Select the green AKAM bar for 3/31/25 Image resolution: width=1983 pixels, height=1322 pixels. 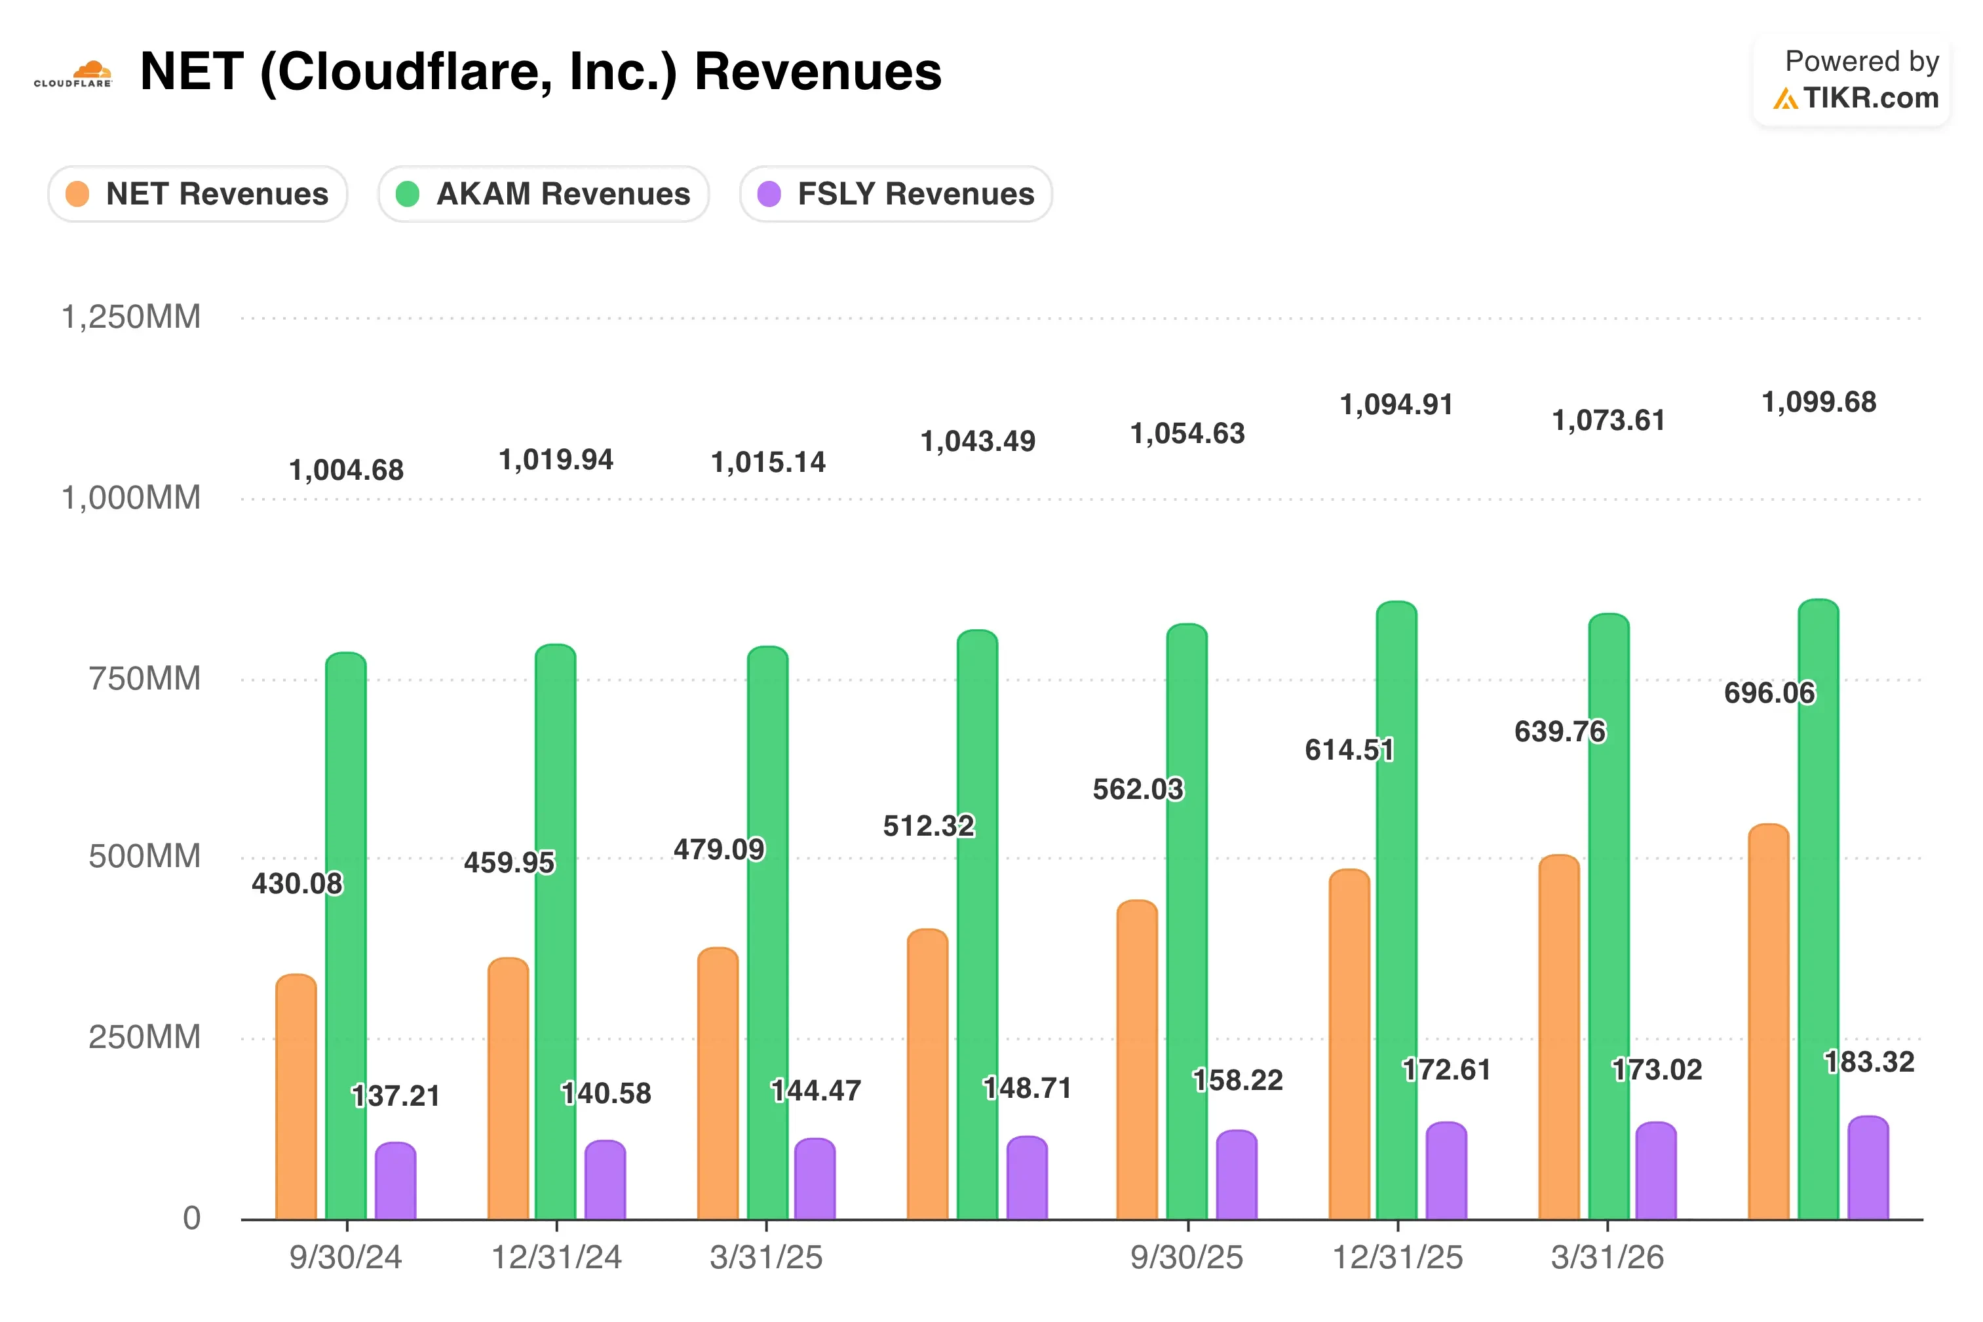click(x=768, y=933)
